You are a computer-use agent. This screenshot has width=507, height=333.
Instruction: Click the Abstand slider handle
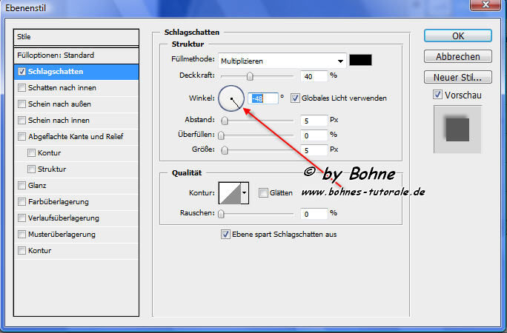coord(225,121)
